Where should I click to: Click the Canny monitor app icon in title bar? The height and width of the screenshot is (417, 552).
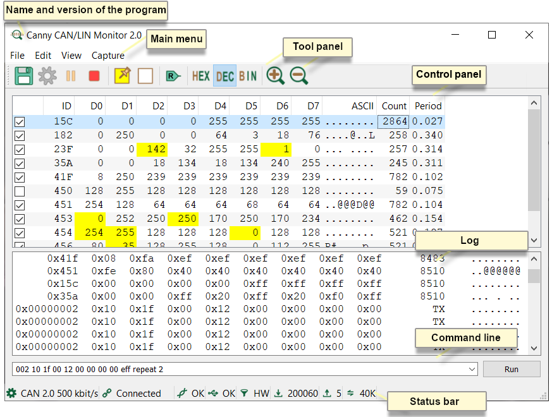coord(17,35)
